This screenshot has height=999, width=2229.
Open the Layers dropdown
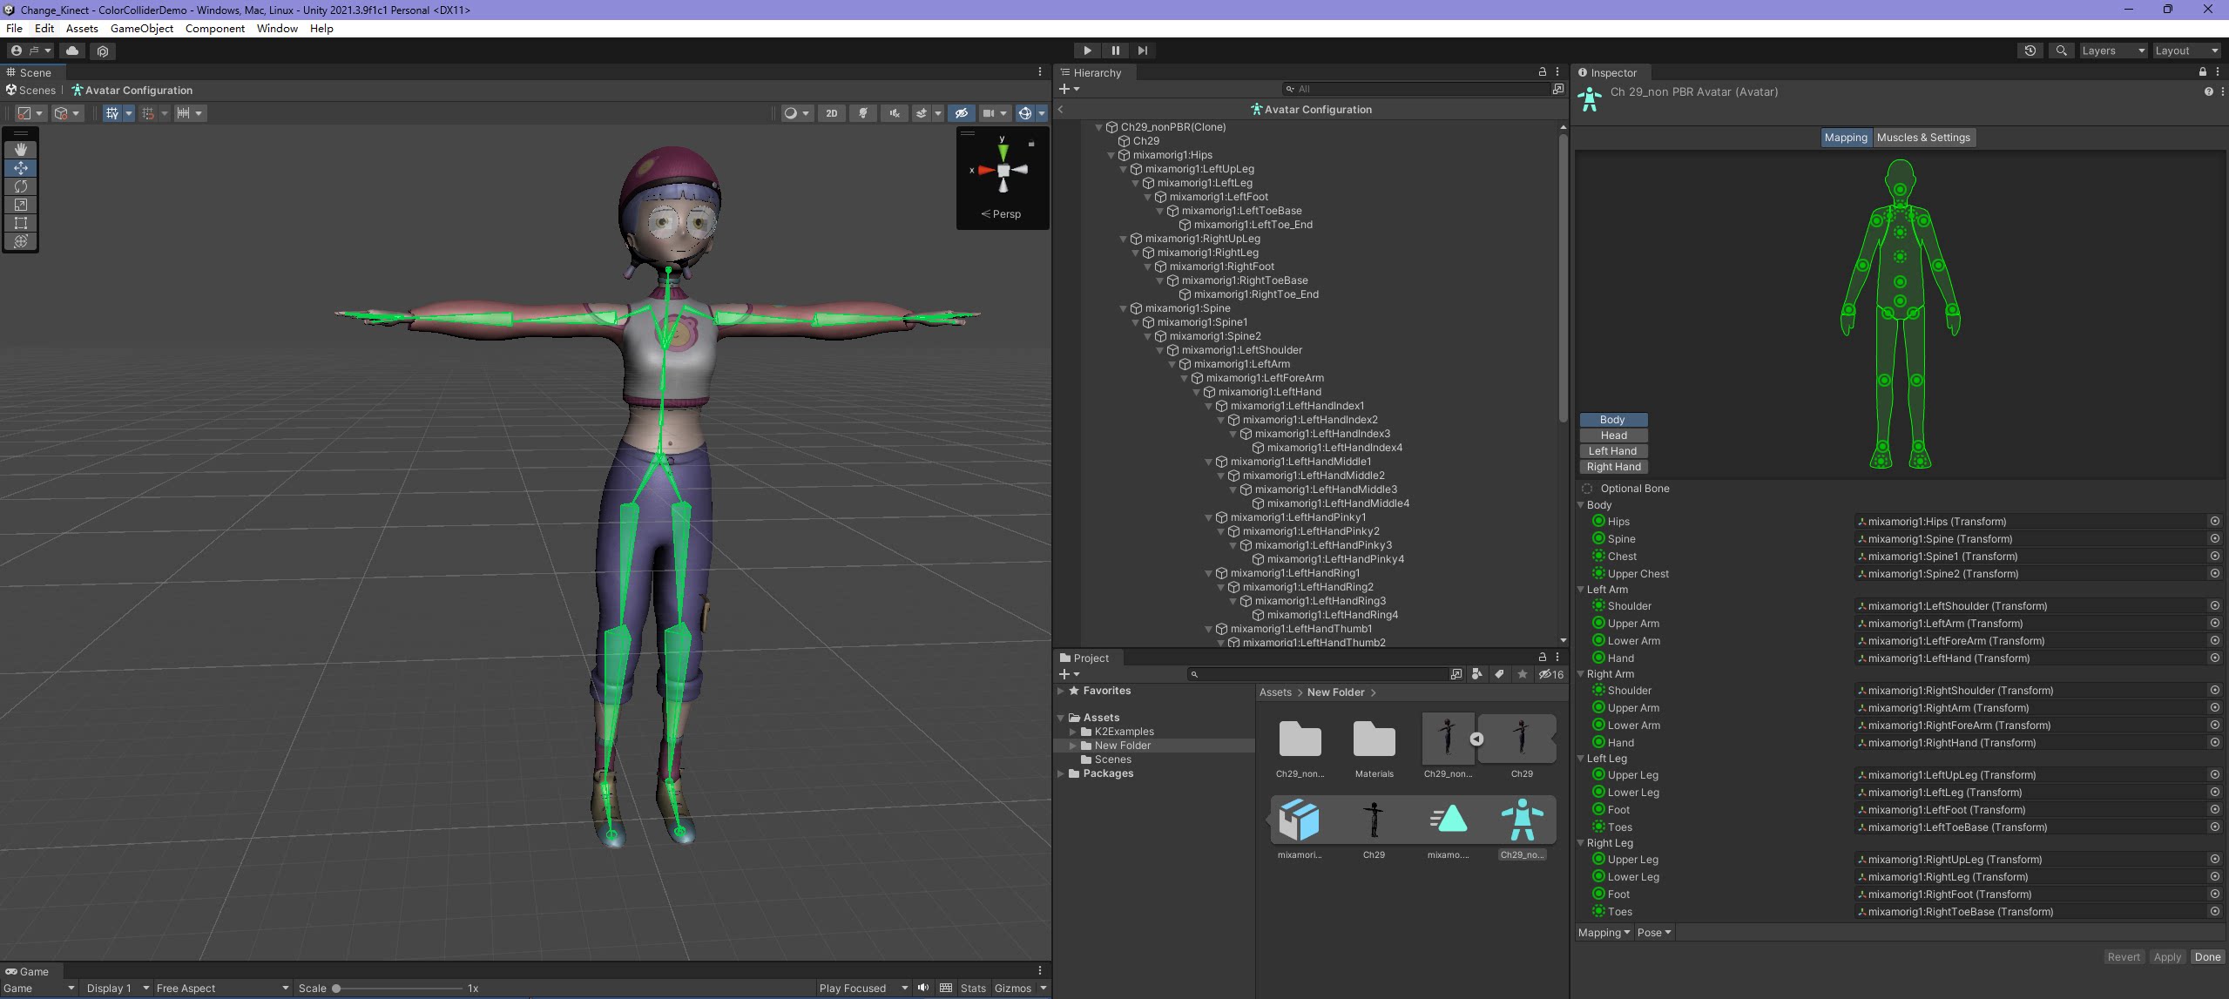click(x=2112, y=51)
